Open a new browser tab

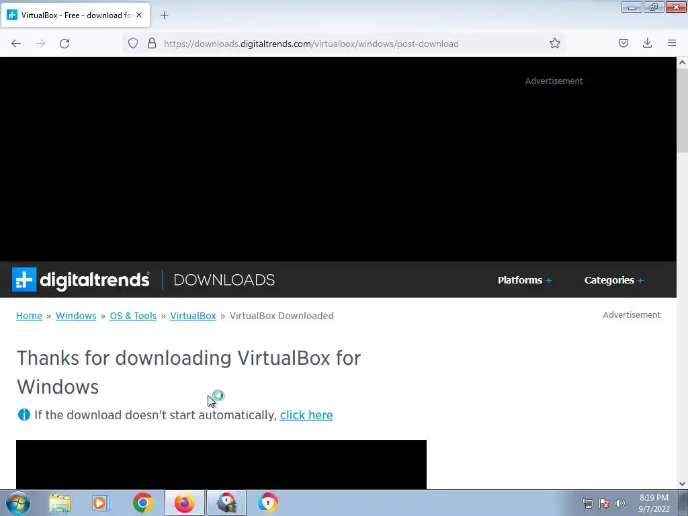click(164, 15)
